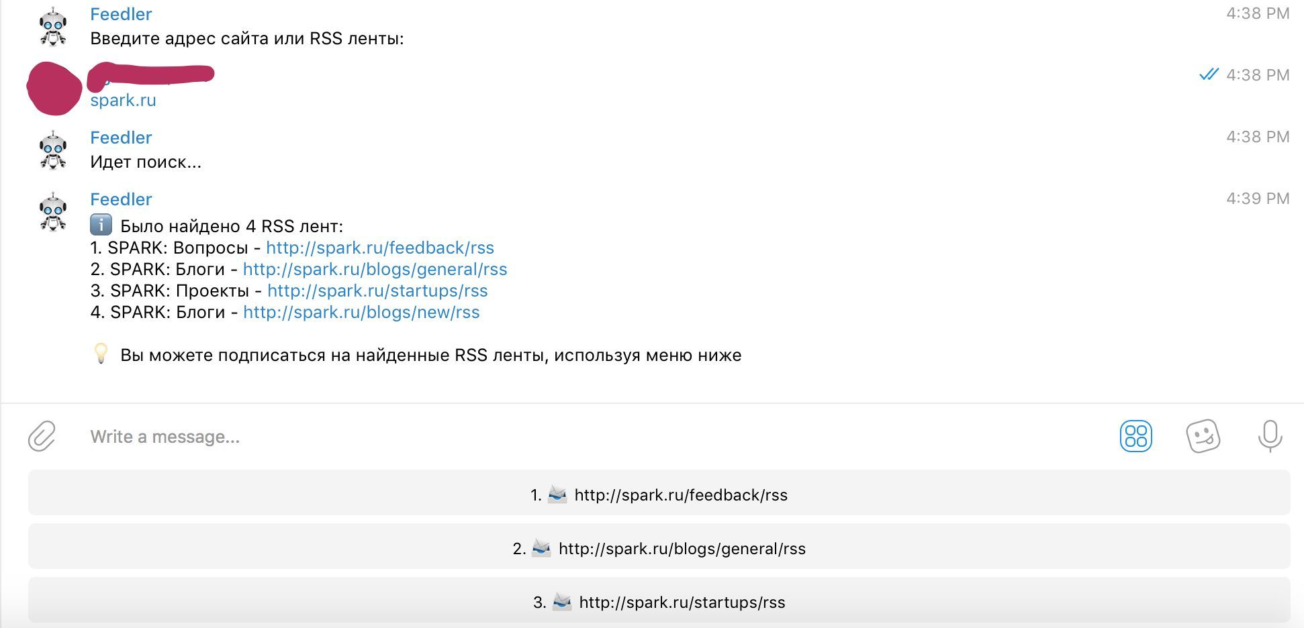Click the double checkmark read status
Image resolution: width=1304 pixels, height=628 pixels.
(x=1208, y=74)
